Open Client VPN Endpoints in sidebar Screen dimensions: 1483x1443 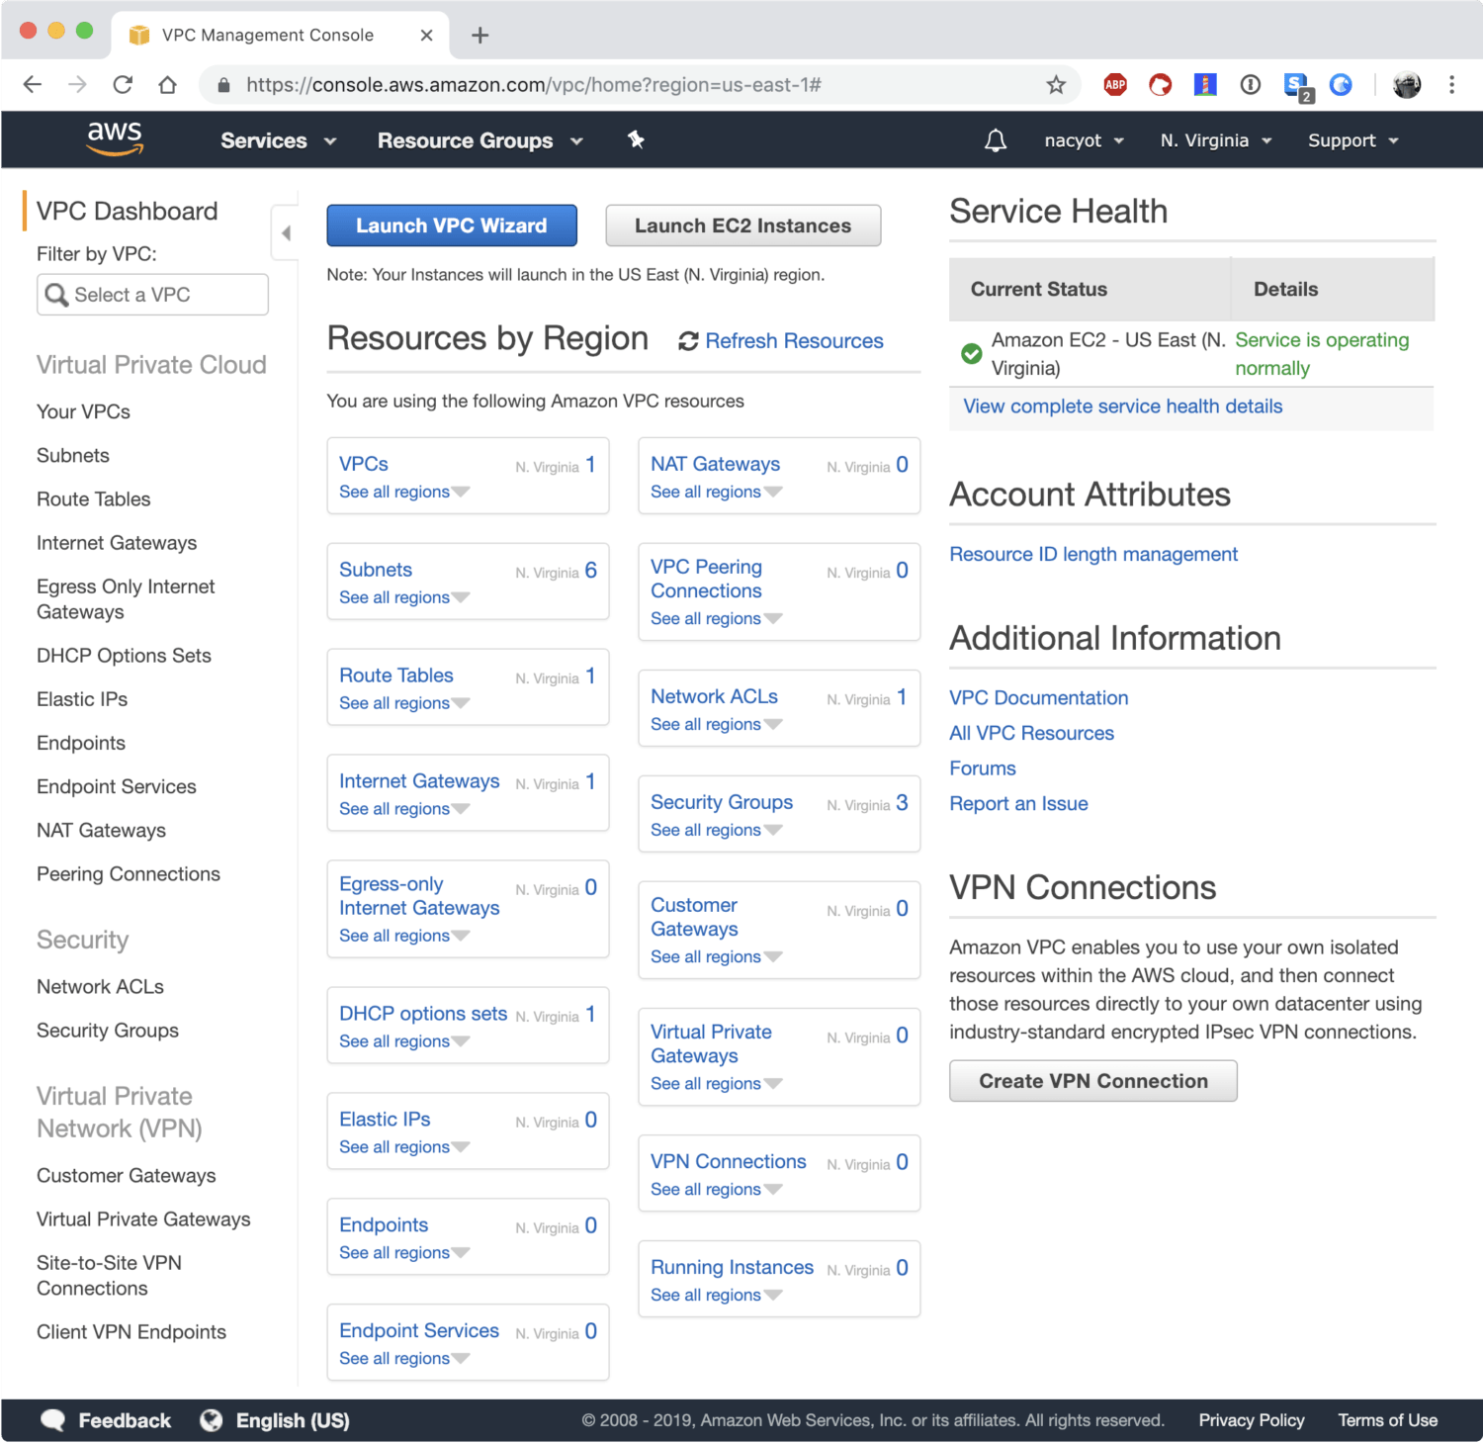tap(131, 1331)
